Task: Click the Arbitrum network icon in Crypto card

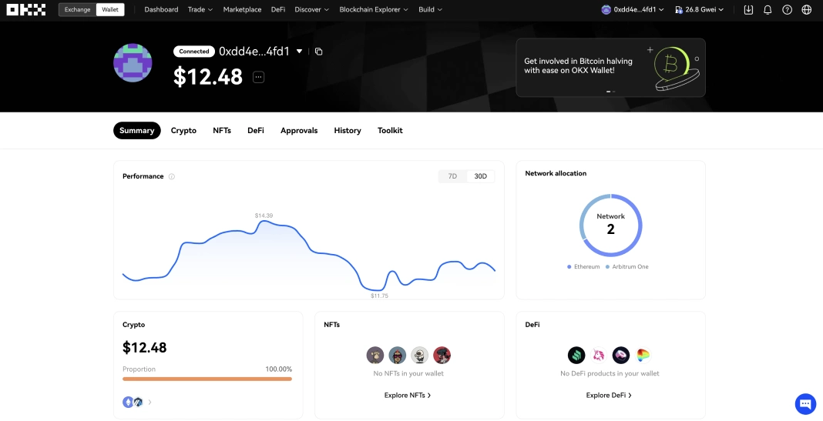Action: click(138, 402)
